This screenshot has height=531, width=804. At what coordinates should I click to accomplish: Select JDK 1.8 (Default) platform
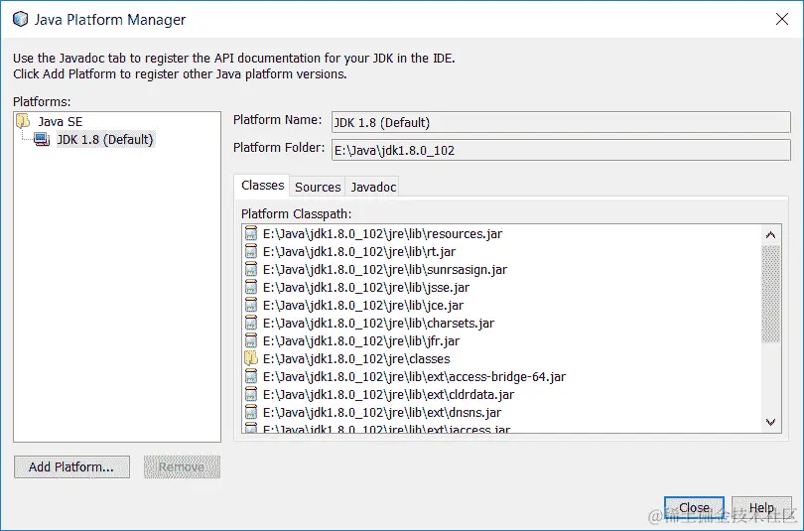(x=105, y=139)
